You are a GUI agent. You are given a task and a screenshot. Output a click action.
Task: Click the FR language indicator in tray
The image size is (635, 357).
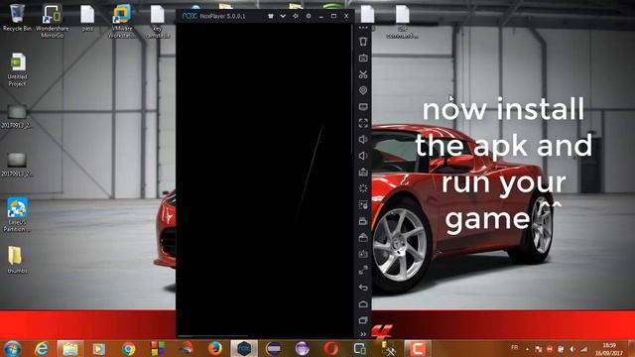click(x=515, y=348)
